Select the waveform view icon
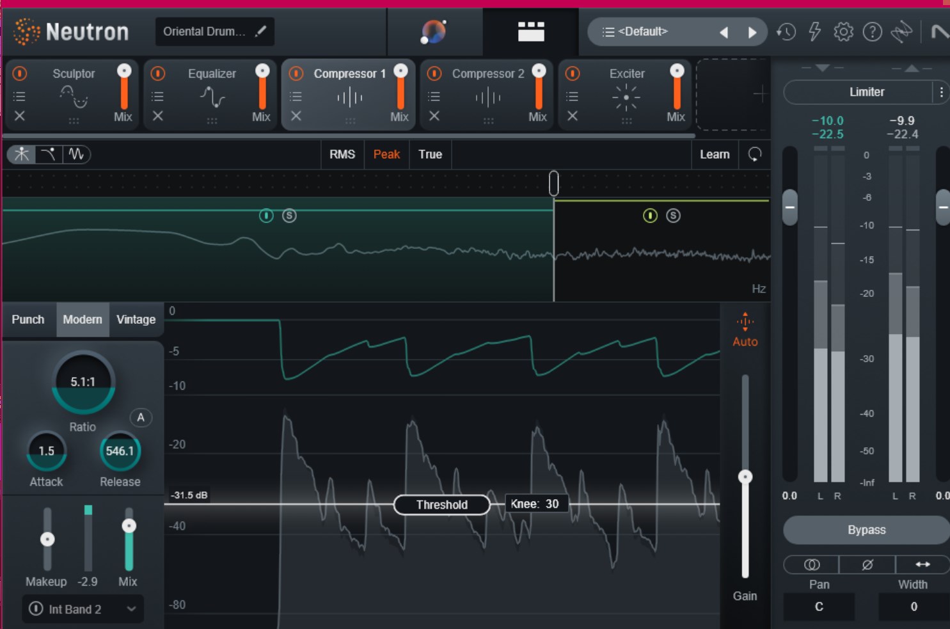This screenshot has width=950, height=629. point(77,154)
